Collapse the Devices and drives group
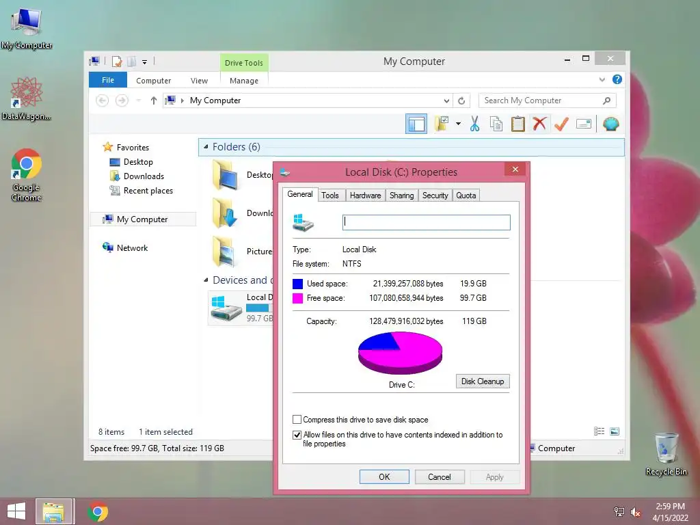 [206, 280]
